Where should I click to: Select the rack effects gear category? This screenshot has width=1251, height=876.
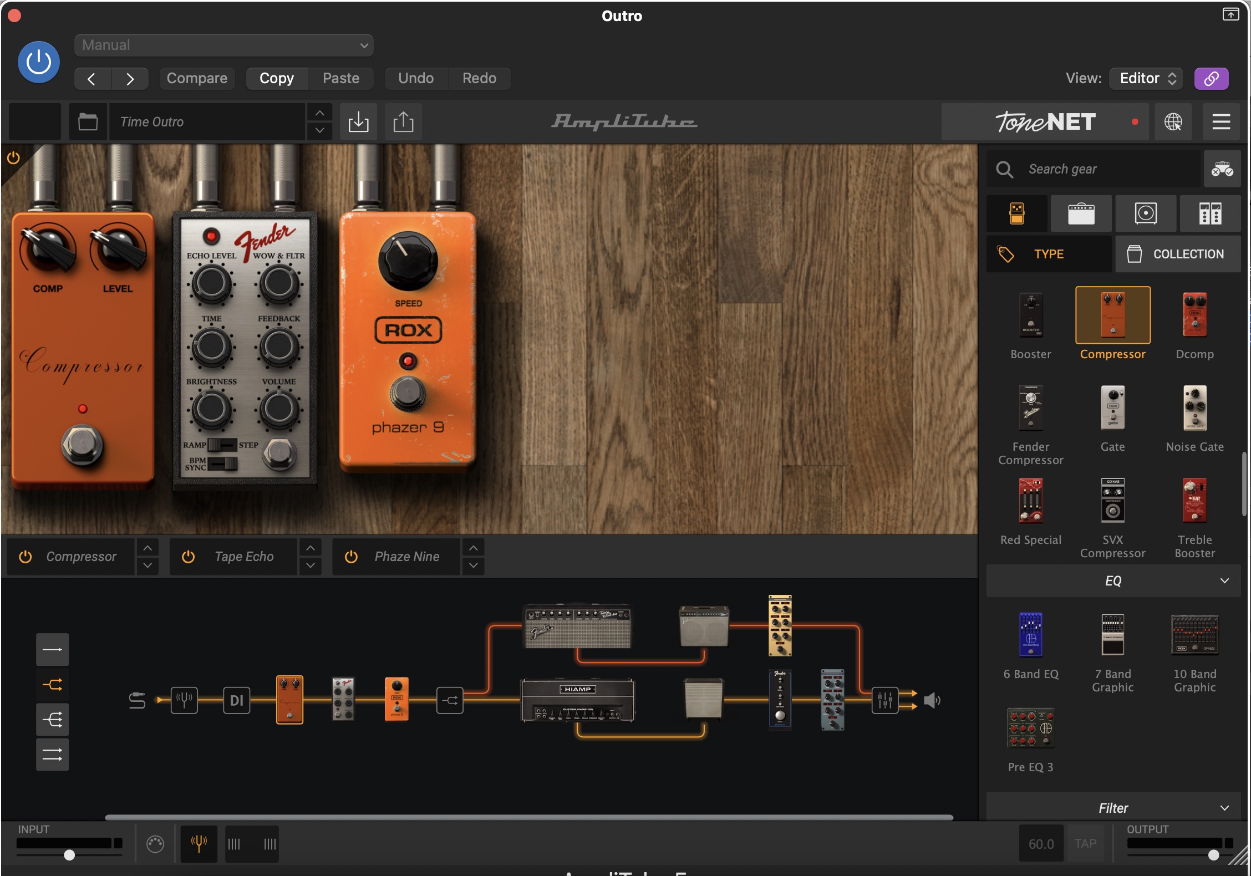click(x=1210, y=213)
